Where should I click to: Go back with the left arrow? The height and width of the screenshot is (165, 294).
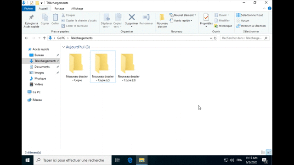coord(26,38)
